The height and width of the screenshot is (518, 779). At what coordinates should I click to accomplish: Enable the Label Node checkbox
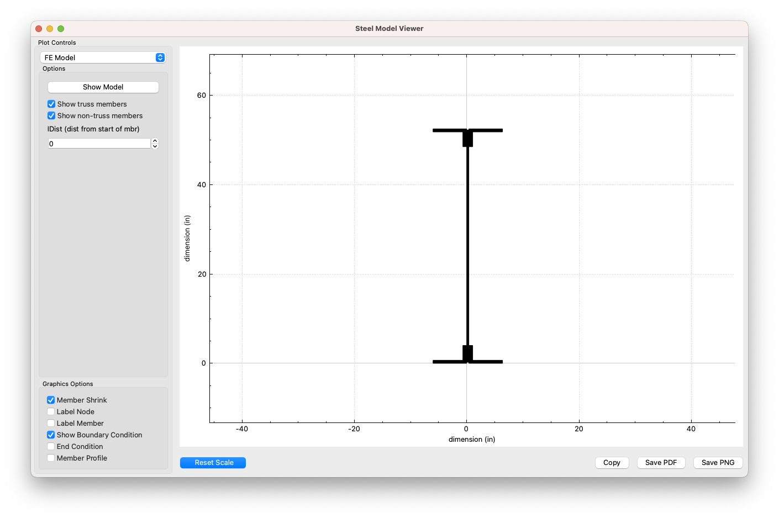(x=51, y=412)
